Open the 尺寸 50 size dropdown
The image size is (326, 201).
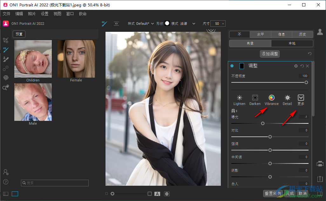[x=218, y=24]
